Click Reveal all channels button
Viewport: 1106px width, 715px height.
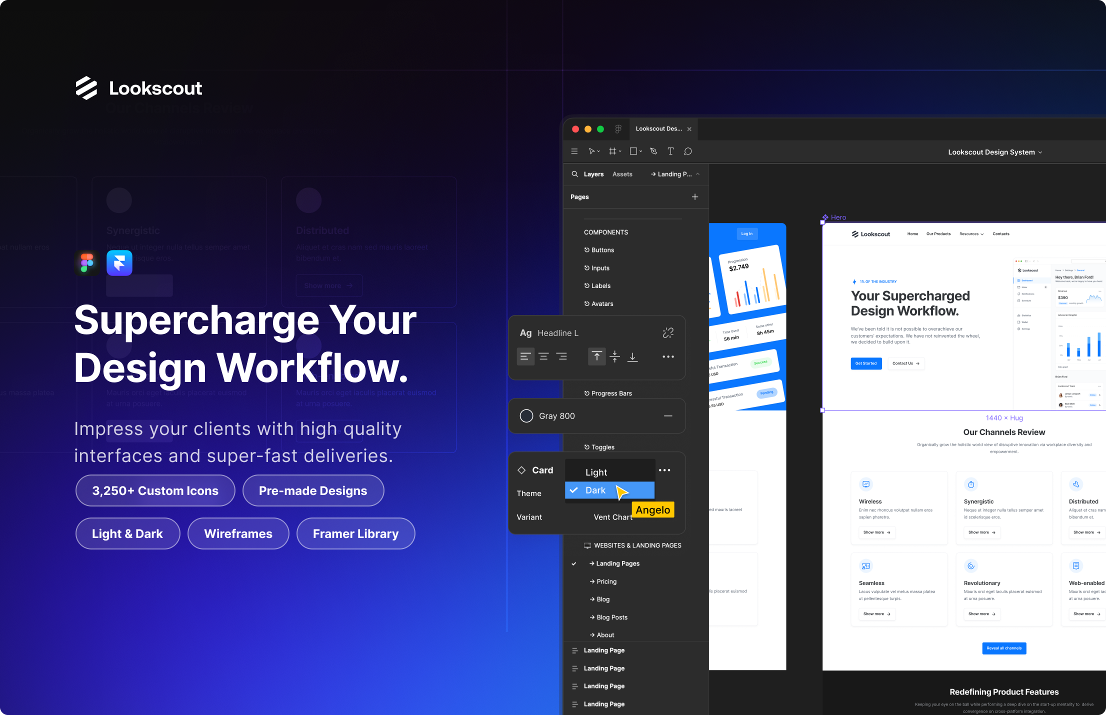point(1004,648)
